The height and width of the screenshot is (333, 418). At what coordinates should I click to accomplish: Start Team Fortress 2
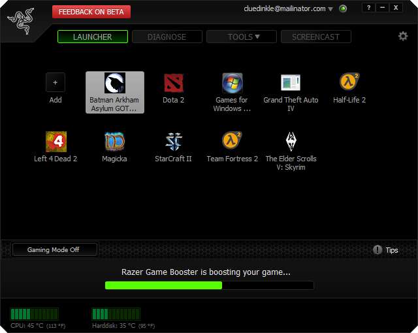point(232,142)
